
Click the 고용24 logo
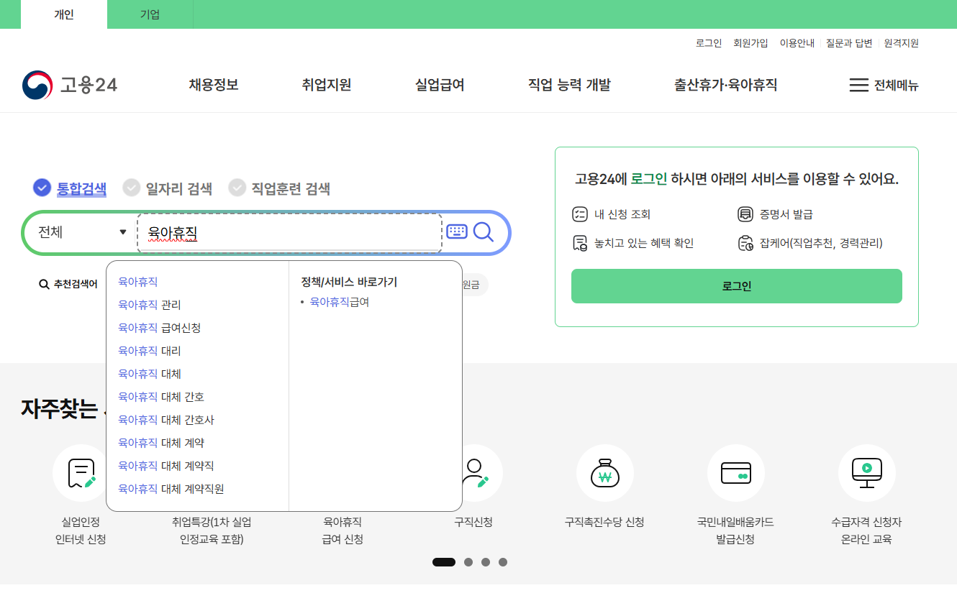(70, 84)
